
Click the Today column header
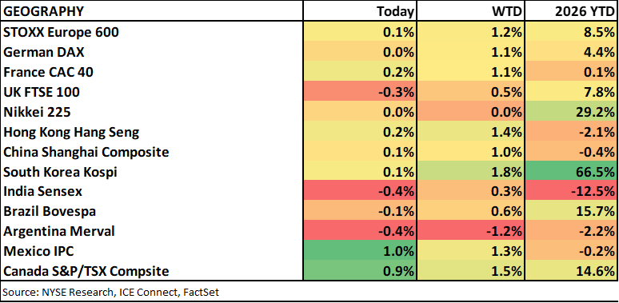pos(360,11)
